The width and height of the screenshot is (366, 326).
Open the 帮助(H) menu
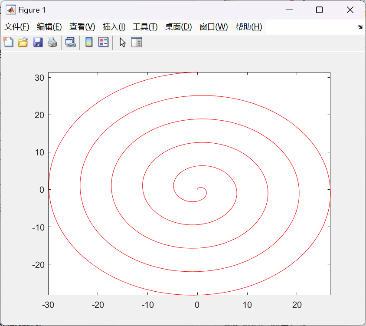248,27
